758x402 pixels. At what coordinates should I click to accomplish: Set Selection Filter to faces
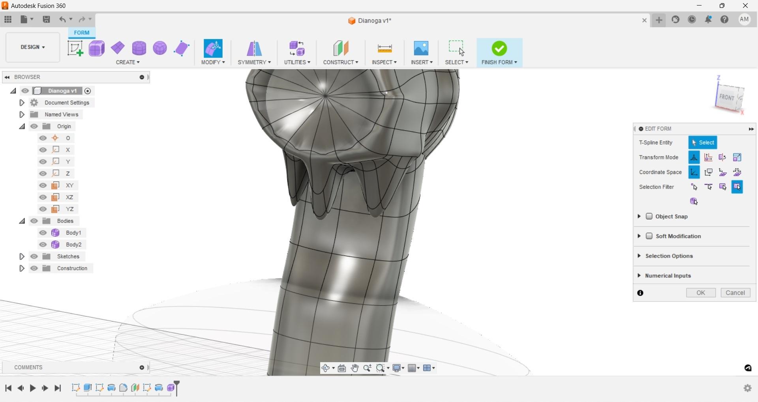724,187
